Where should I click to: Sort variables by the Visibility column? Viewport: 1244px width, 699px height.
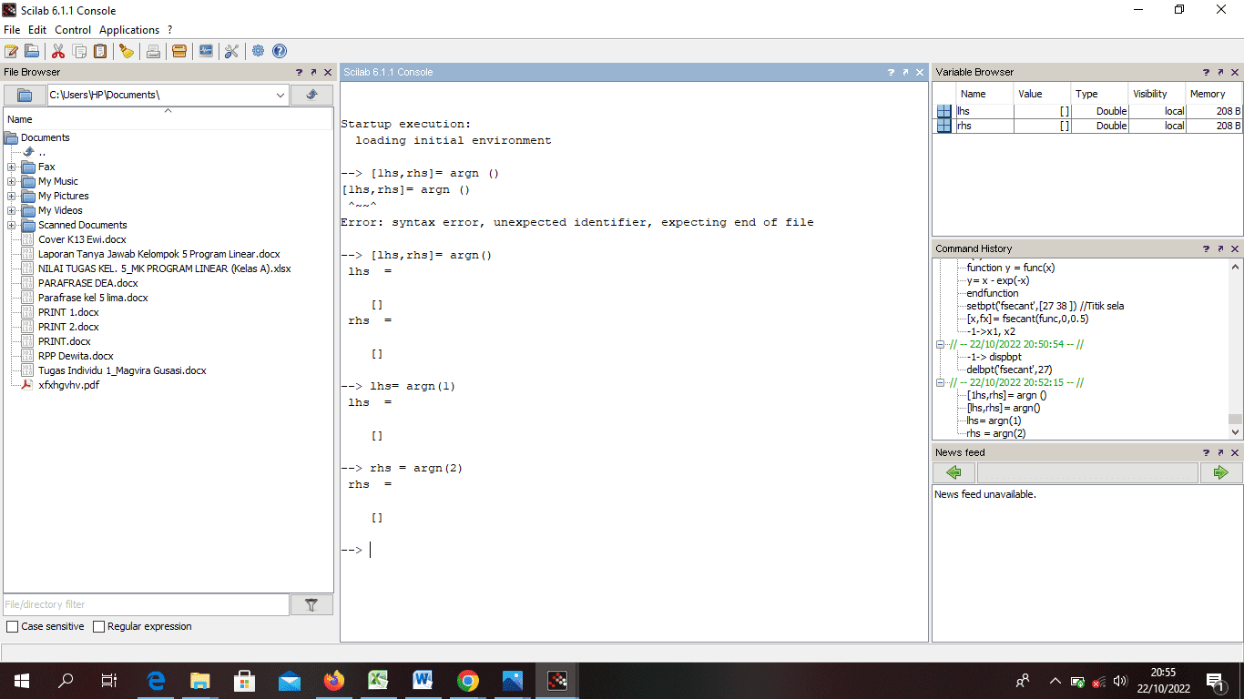point(1157,94)
